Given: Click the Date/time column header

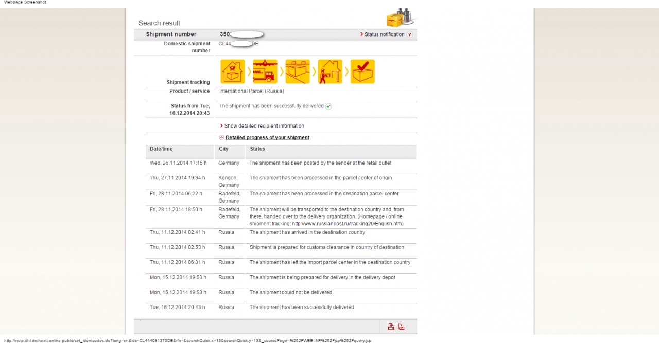Looking at the screenshot, I should tap(162, 149).
